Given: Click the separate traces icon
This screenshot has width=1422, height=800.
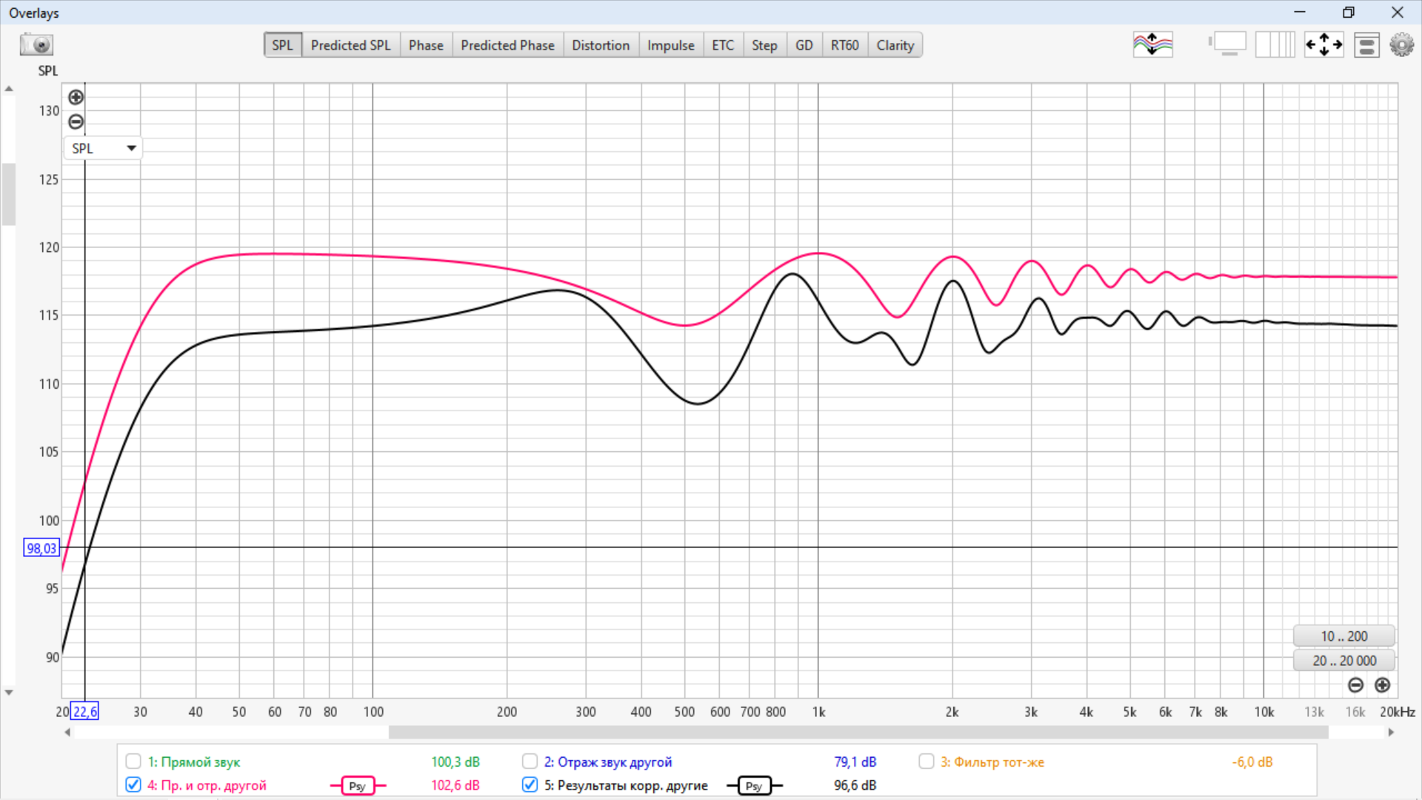Looking at the screenshot, I should click(1152, 45).
